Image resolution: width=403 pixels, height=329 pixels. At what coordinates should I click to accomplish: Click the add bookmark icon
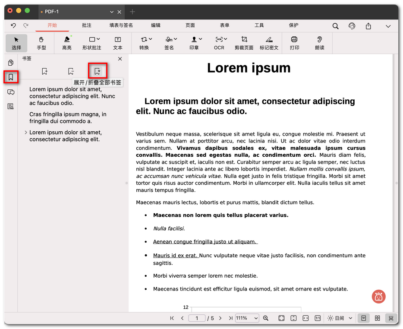click(x=44, y=71)
